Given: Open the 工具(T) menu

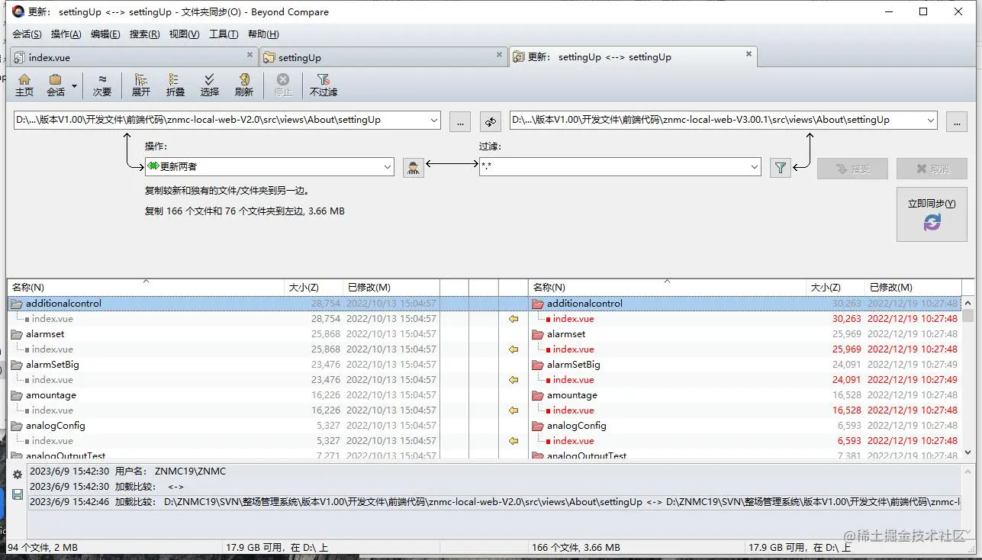Looking at the screenshot, I should [224, 34].
